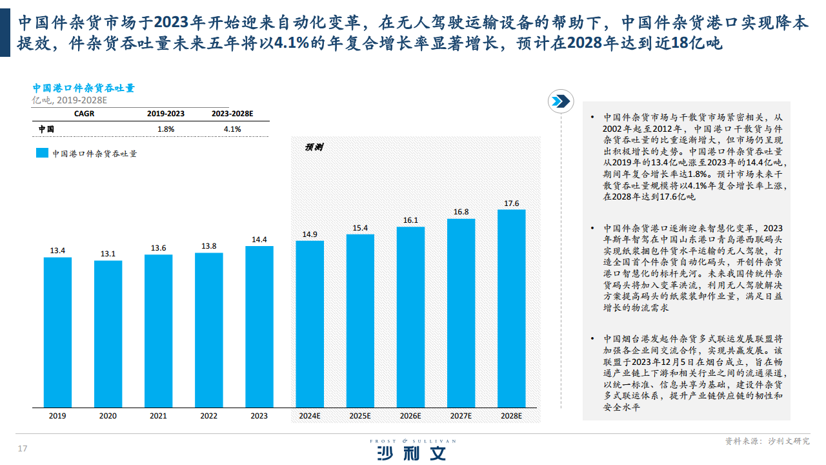Image resolution: width=826 pixels, height=465 pixels.
Task: Click the 2026E forecast bar
Action: pyautogui.click(x=410, y=318)
